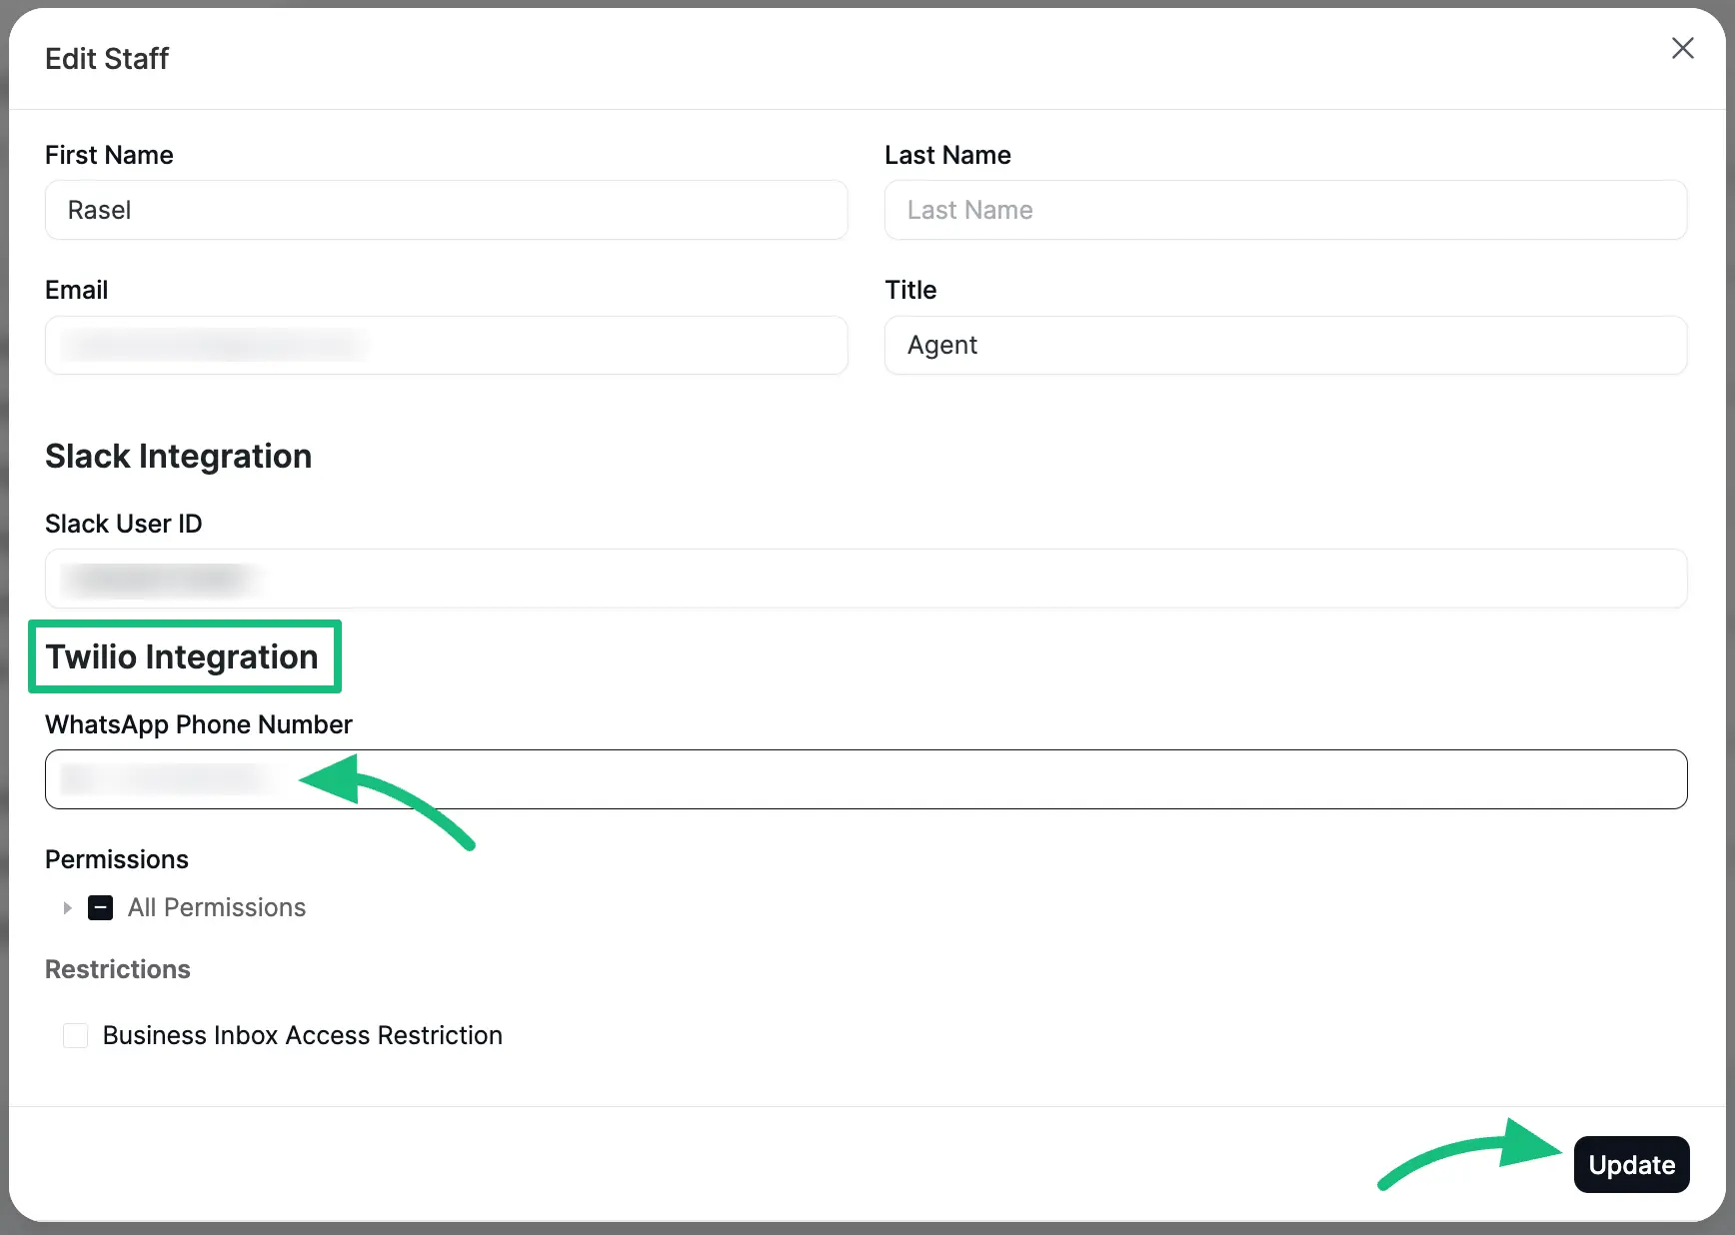Click the WhatsApp Phone Number label
This screenshot has width=1735, height=1235.
(x=198, y=724)
